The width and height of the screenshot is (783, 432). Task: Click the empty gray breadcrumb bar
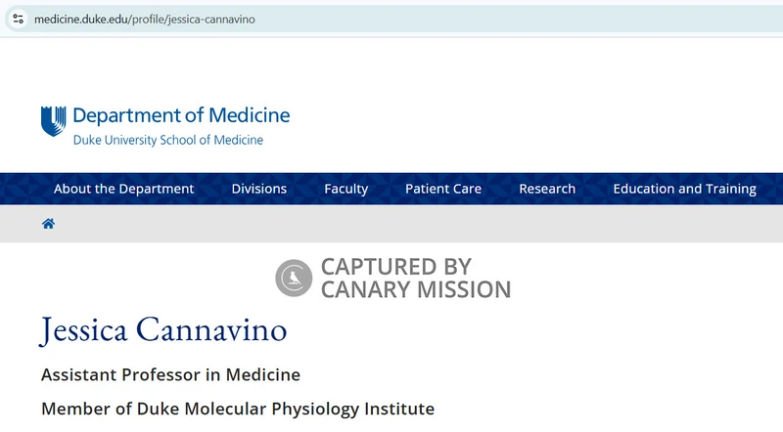point(391,224)
